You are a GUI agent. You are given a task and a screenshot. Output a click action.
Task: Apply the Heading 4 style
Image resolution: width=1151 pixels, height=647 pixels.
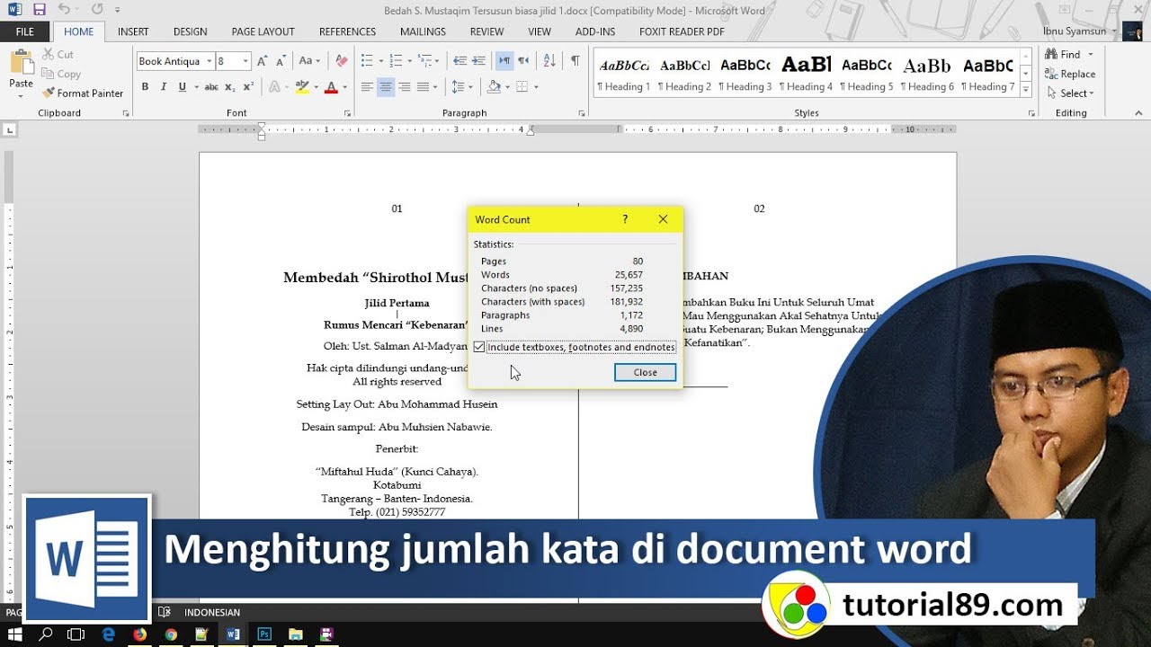[806, 75]
